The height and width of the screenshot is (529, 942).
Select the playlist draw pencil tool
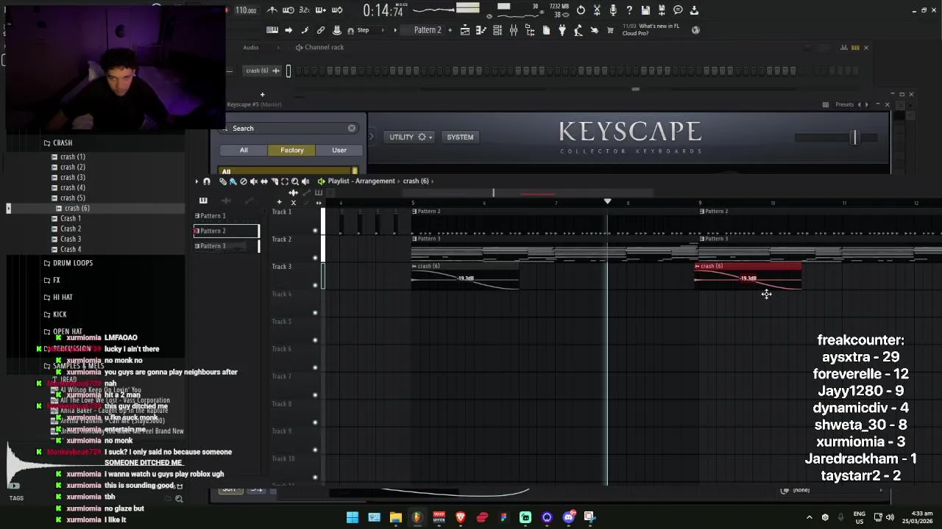tap(222, 181)
